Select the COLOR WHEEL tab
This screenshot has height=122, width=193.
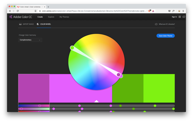pos(44,24)
